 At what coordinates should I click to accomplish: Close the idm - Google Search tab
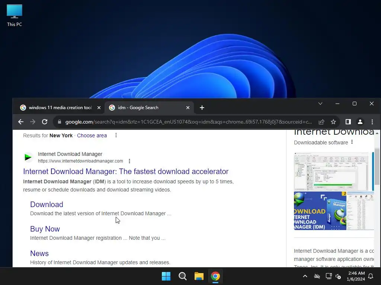tap(188, 108)
